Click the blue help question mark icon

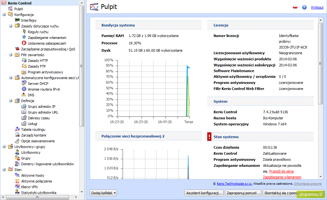pyautogui.click(x=304, y=7)
